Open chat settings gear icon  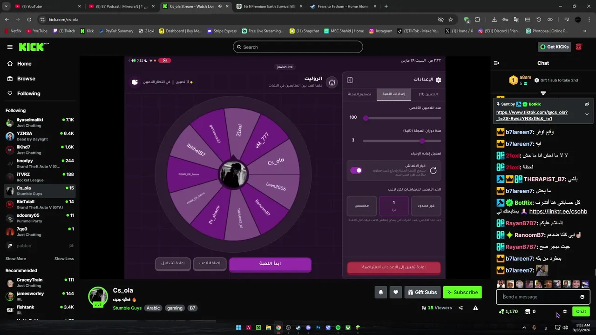565,311
